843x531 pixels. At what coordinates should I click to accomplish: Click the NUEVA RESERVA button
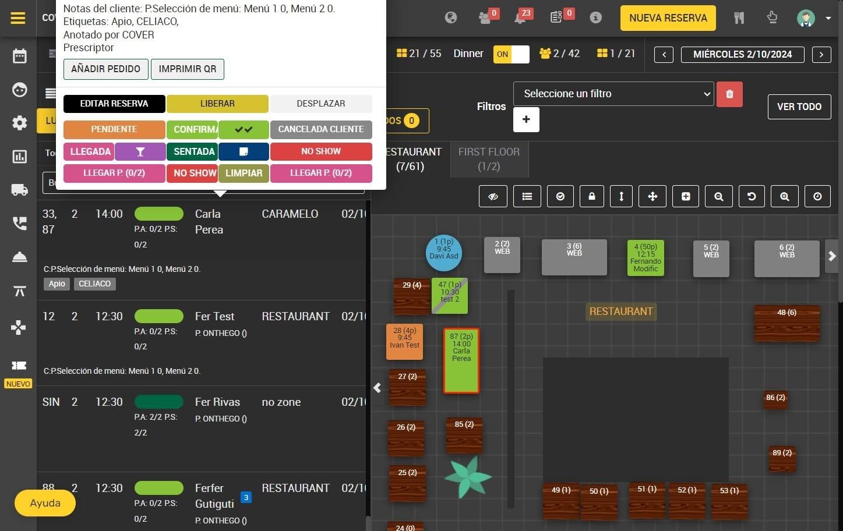pyautogui.click(x=668, y=18)
